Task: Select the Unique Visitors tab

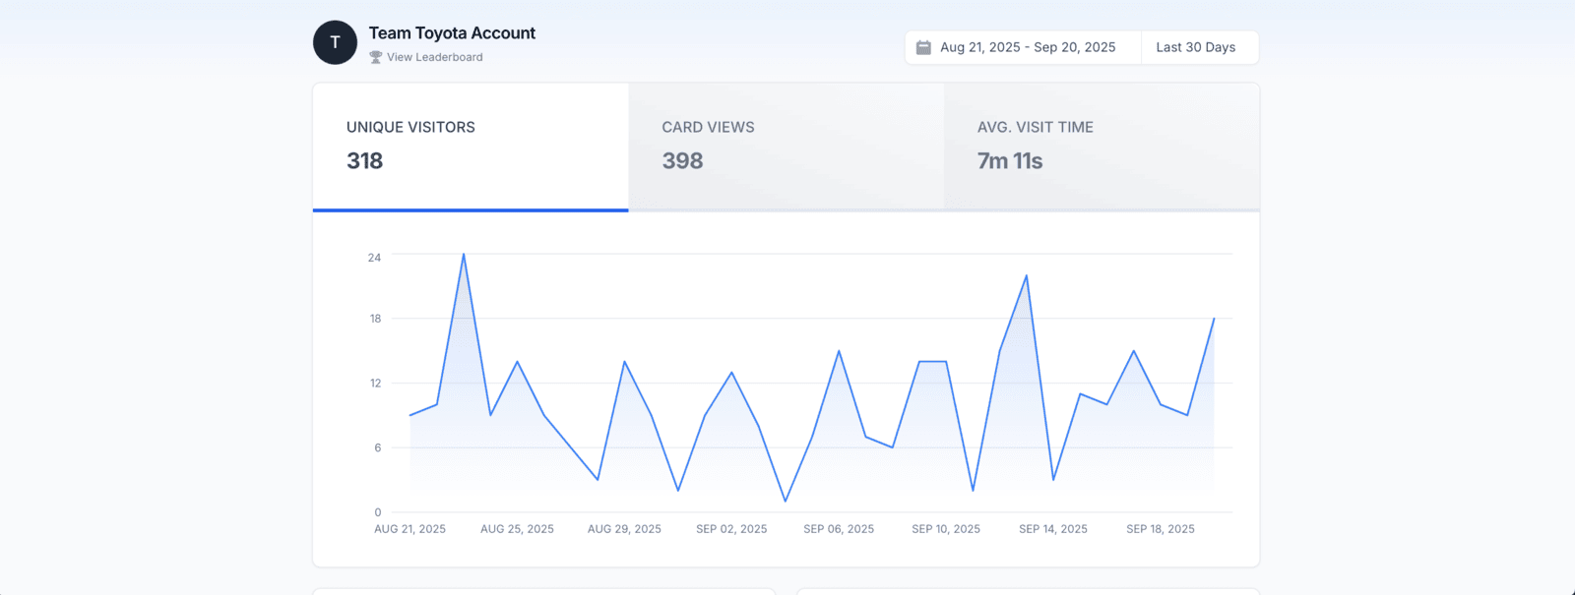Action: point(471,146)
